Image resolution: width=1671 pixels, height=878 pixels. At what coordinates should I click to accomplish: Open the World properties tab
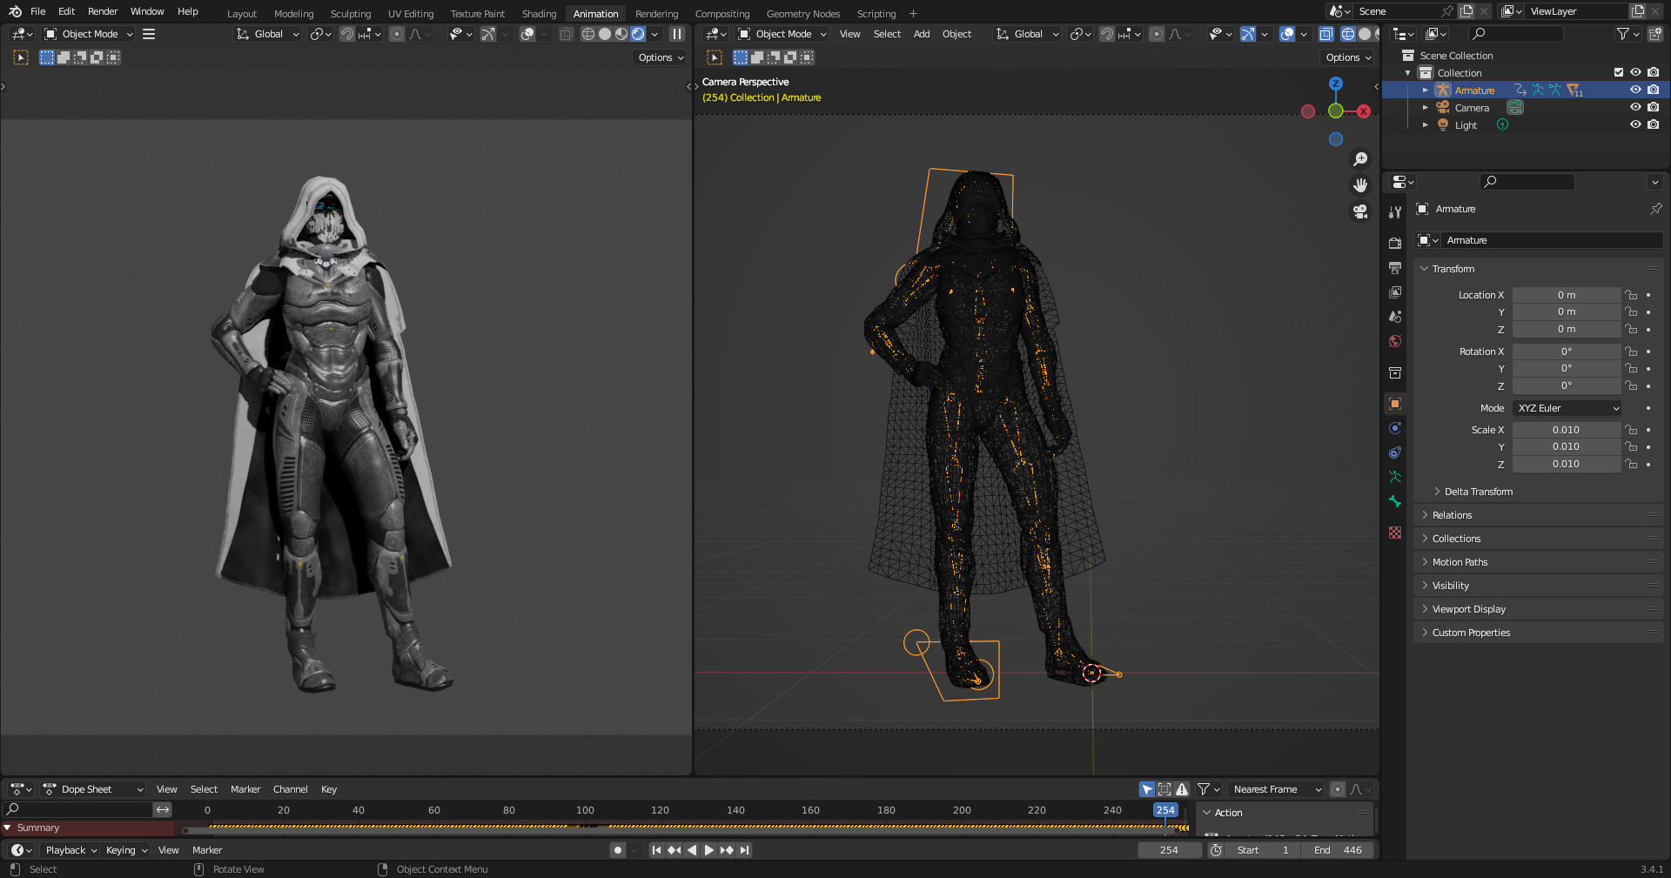coord(1395,341)
